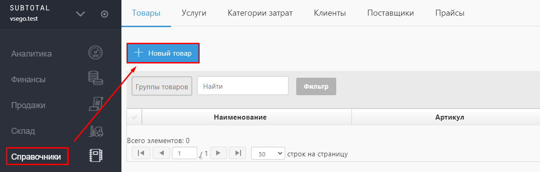Open the Прайсы tab
The width and height of the screenshot is (540, 172).
pyautogui.click(x=450, y=13)
